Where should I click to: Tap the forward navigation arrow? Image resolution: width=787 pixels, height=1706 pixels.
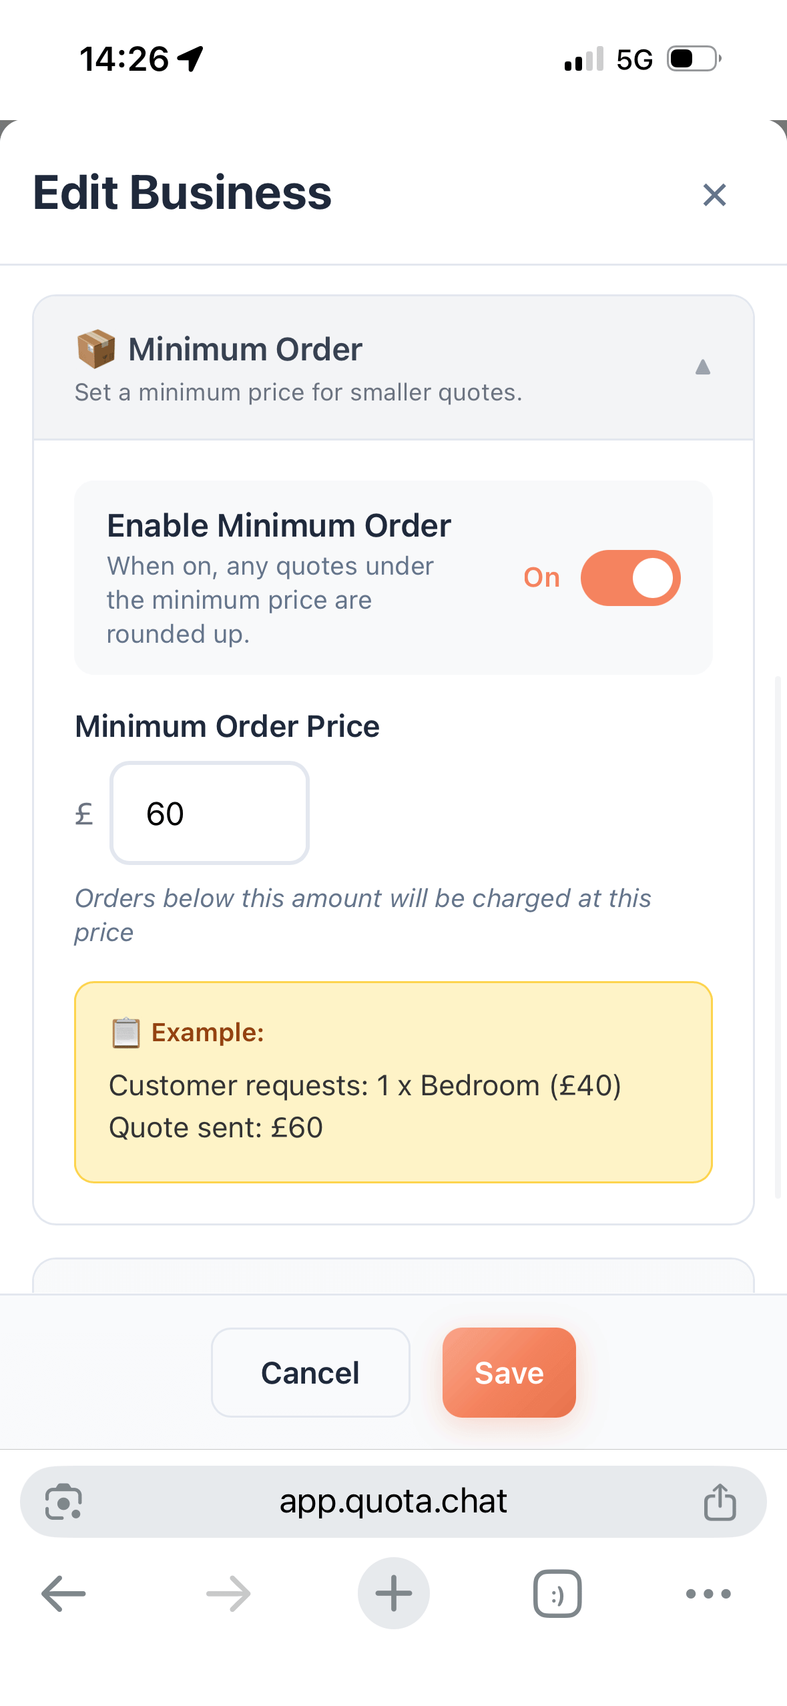tap(227, 1594)
